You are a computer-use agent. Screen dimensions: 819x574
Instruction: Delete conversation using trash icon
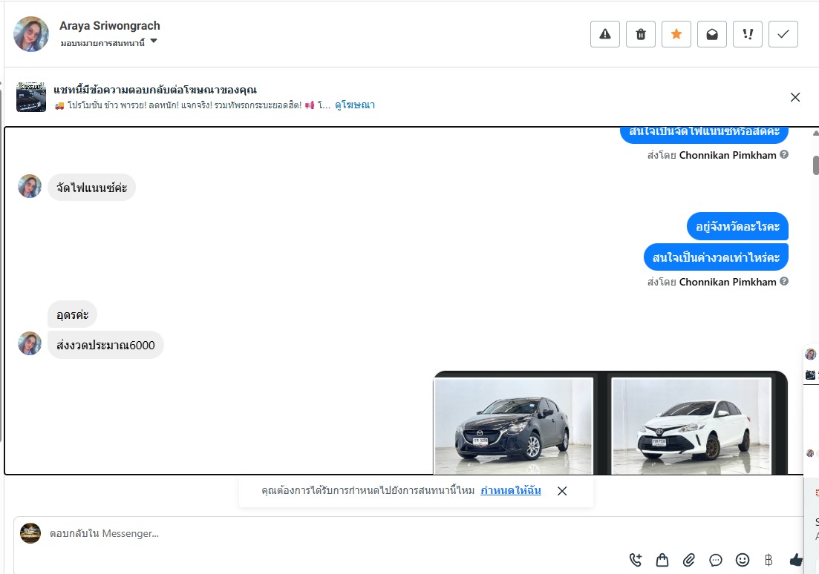click(640, 34)
